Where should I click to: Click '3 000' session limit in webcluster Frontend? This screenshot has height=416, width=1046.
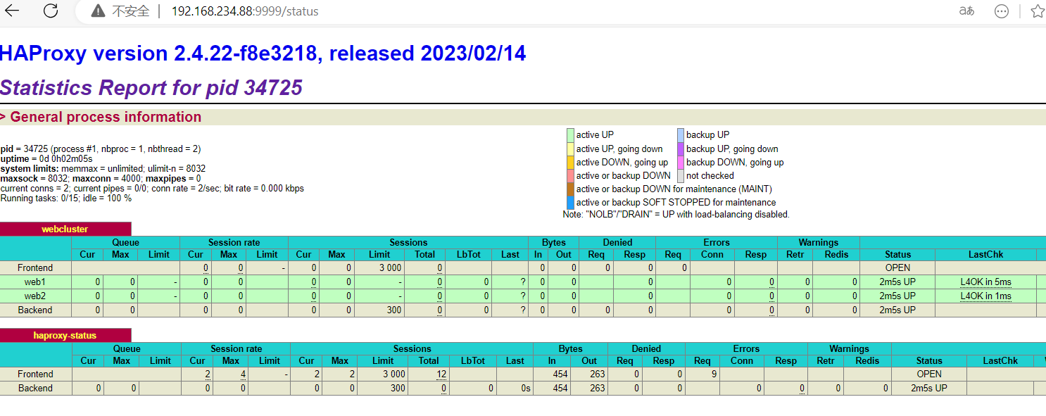[x=389, y=267]
